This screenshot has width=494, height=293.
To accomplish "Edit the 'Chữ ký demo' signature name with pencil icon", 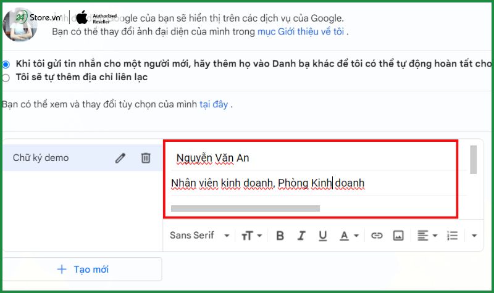I will pyautogui.click(x=120, y=158).
